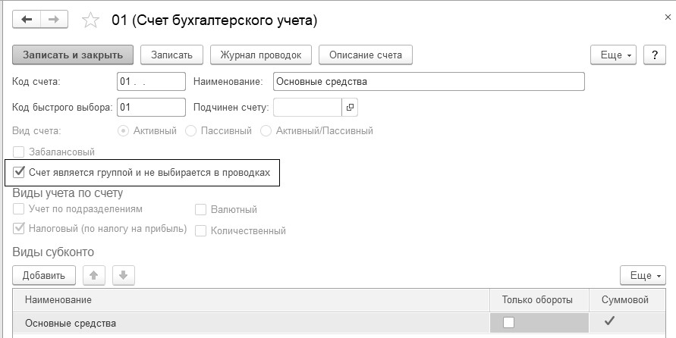Move subconto row down with arrow
The image size is (676, 338).
pyautogui.click(x=124, y=274)
